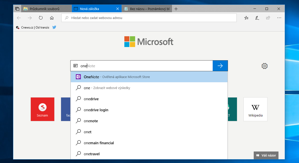
Task: Click the Share page icon
Action: pyautogui.click(x=268, y=18)
